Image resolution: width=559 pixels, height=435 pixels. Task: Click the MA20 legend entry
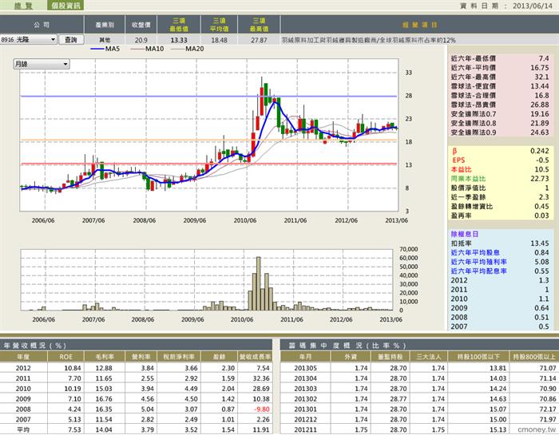coord(188,49)
